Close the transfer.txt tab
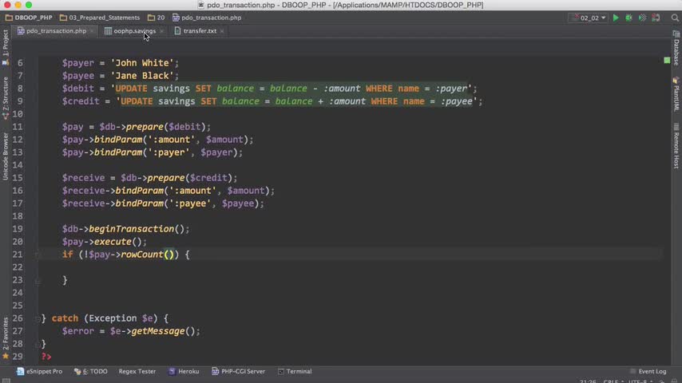 (222, 31)
